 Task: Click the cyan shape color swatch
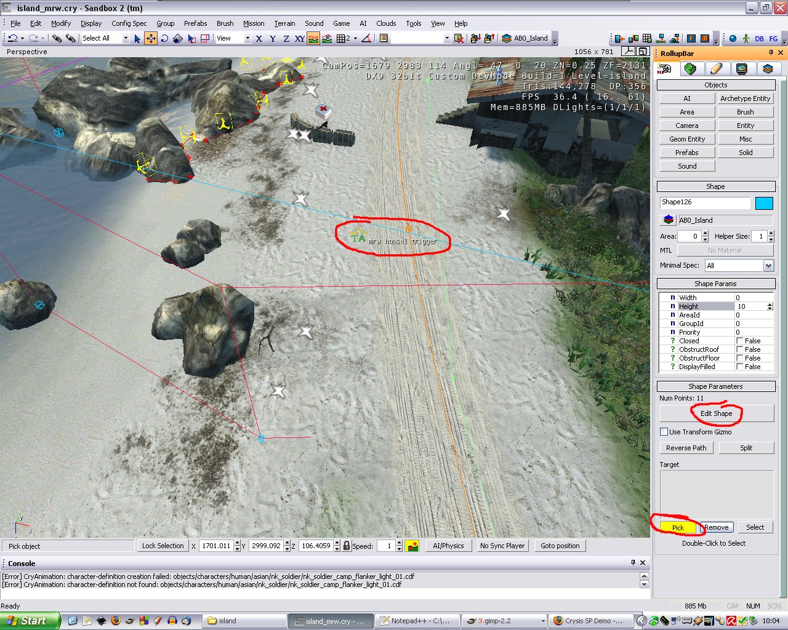click(x=763, y=203)
